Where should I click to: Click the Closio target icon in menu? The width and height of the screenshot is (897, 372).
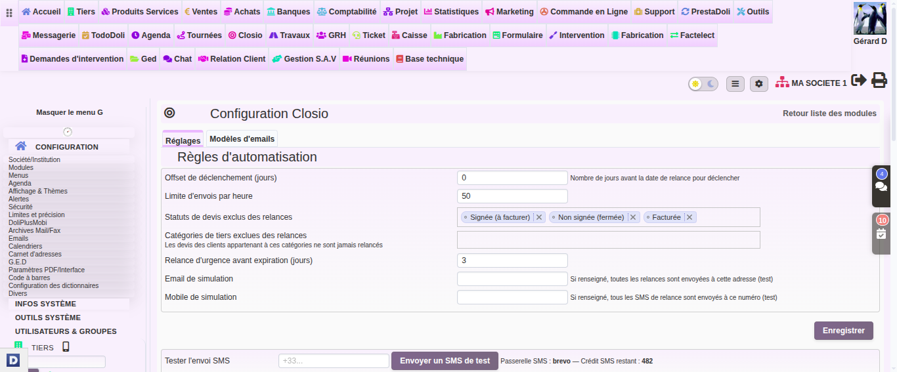pos(232,35)
